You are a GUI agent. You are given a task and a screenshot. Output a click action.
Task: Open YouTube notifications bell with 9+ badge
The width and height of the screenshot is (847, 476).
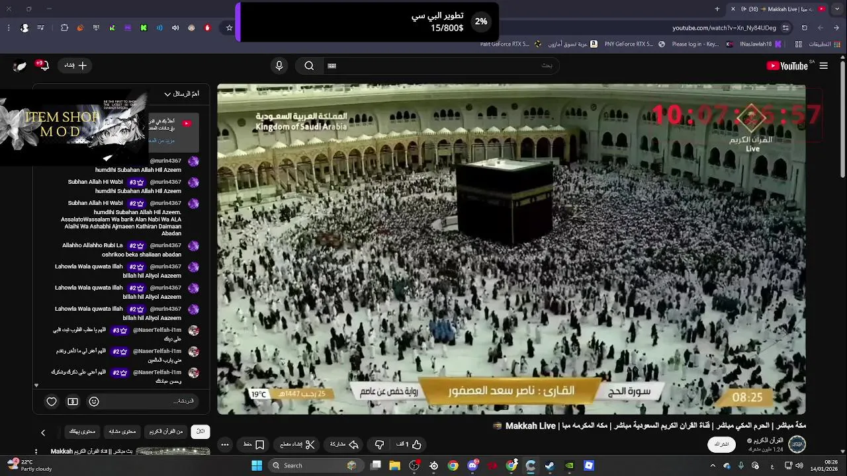tap(44, 65)
